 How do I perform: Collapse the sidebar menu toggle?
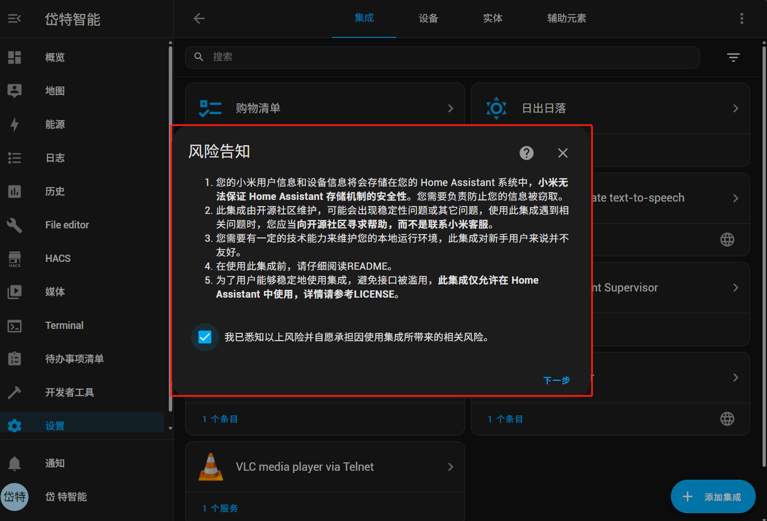tap(15, 19)
